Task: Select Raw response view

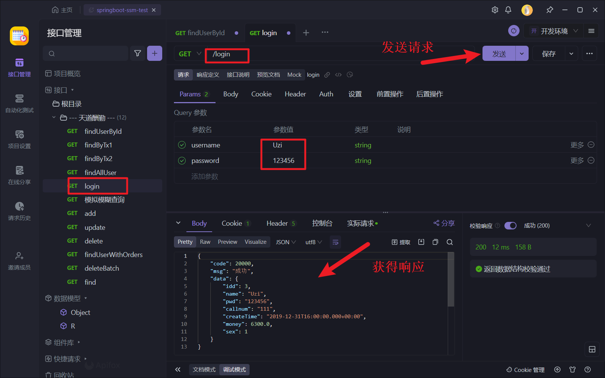Action: tap(205, 242)
